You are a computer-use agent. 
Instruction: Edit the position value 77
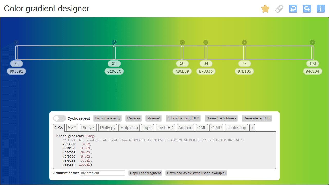click(244, 63)
